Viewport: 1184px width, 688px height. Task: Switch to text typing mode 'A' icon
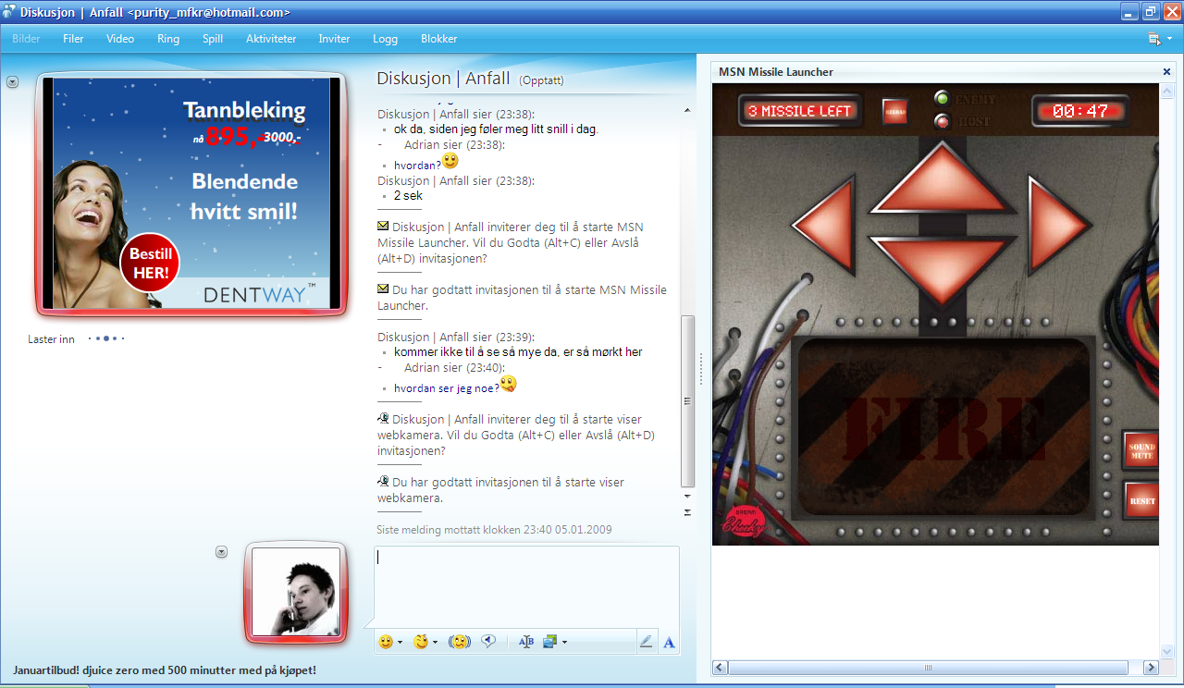[x=670, y=642]
